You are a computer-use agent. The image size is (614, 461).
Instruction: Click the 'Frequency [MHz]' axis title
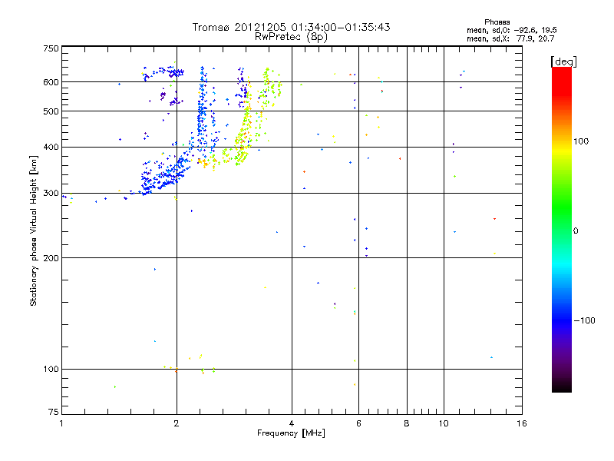291,433
